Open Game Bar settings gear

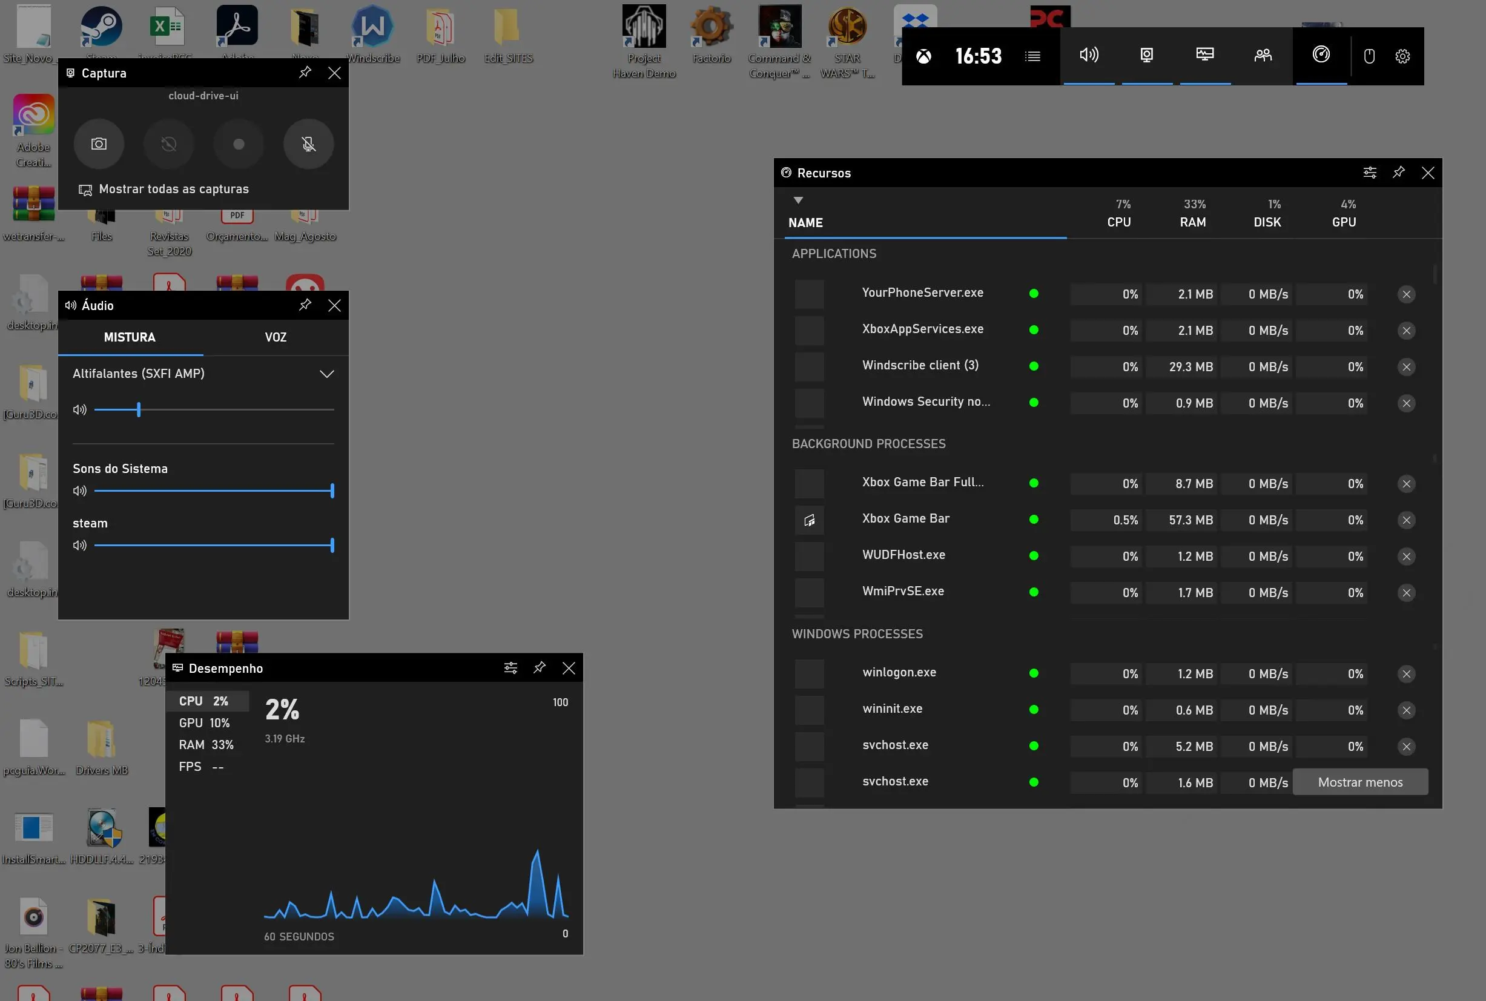click(x=1402, y=56)
